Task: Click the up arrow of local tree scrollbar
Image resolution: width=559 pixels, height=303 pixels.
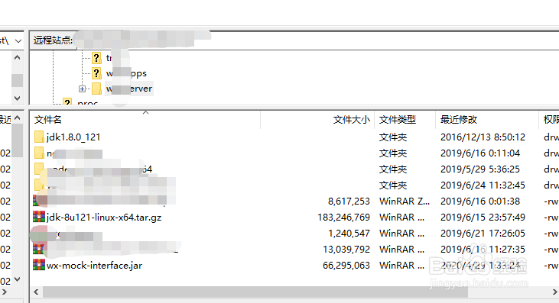Action: tap(17, 57)
